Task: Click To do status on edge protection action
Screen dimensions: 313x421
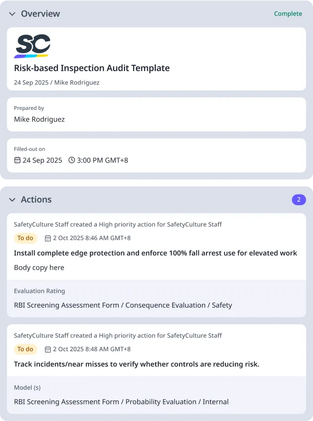Action: 25,238
